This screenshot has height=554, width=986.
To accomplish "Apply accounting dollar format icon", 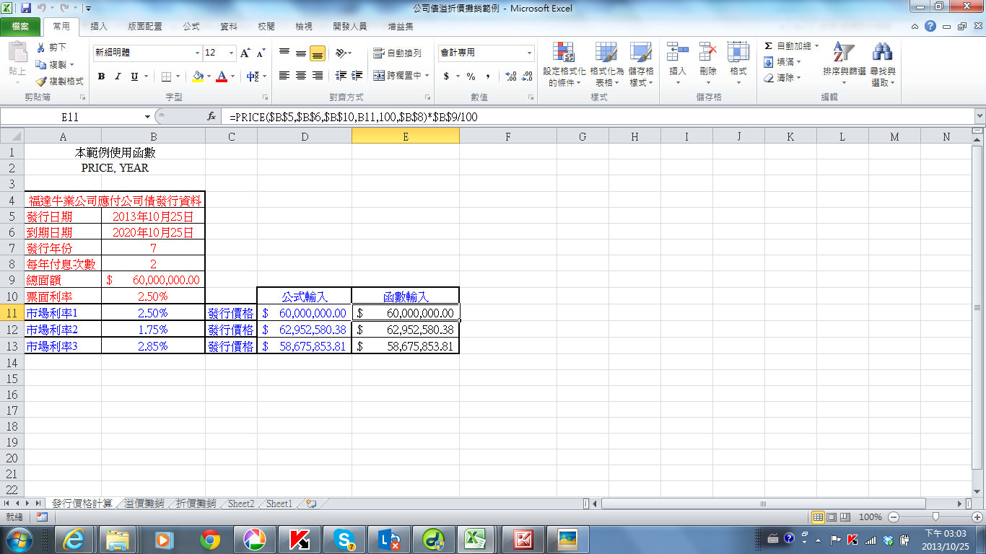I will [447, 76].
